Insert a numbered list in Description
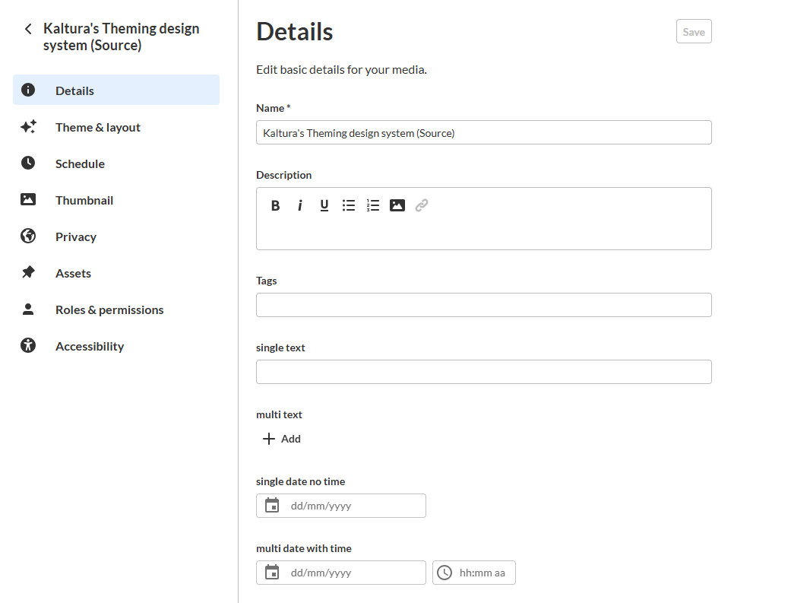This screenshot has width=791, height=603. pos(373,205)
